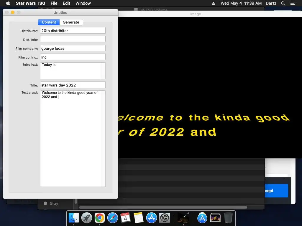Open the image stack folder in Dock
The width and height of the screenshot is (302, 226).
pyautogui.click(x=215, y=218)
